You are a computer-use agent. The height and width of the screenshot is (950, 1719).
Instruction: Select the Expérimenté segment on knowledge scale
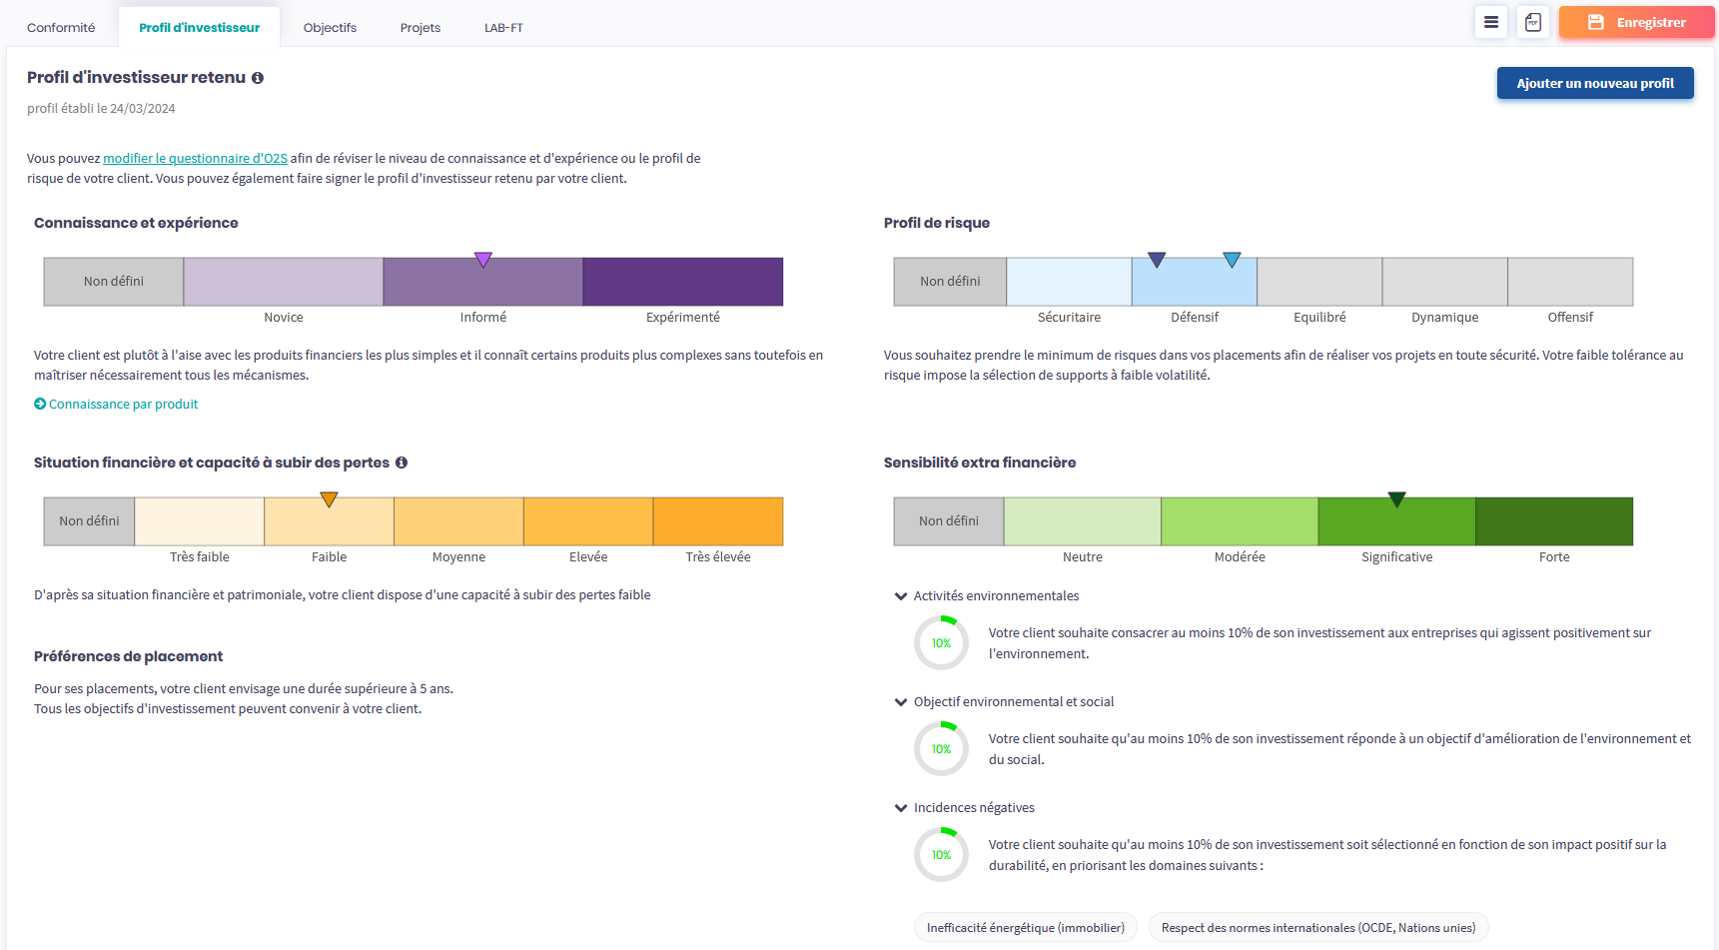coord(682,282)
